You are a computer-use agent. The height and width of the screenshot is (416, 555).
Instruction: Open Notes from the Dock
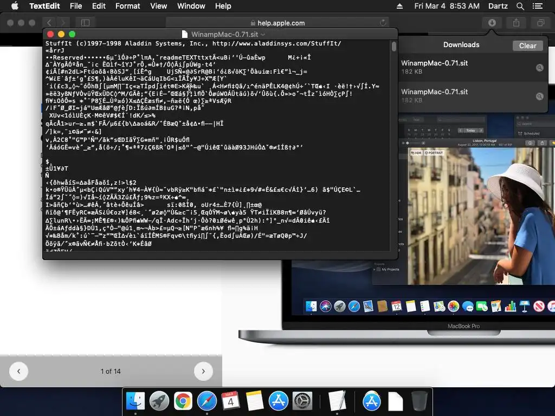pos(255,401)
